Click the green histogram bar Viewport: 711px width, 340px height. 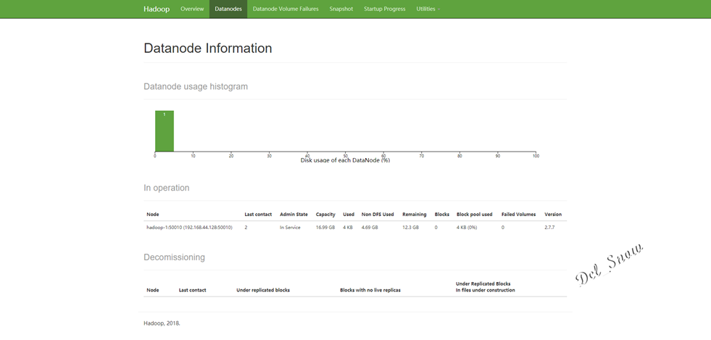164,131
